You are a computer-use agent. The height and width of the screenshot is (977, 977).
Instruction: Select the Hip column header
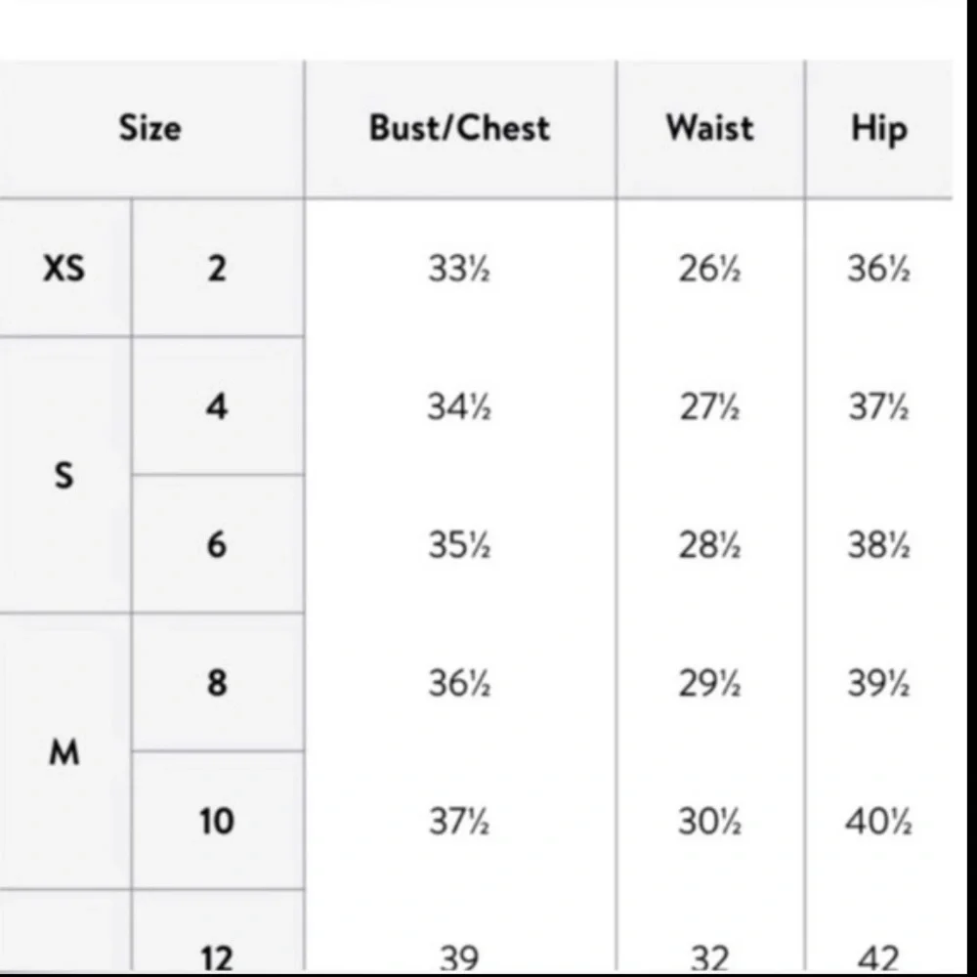[878, 129]
